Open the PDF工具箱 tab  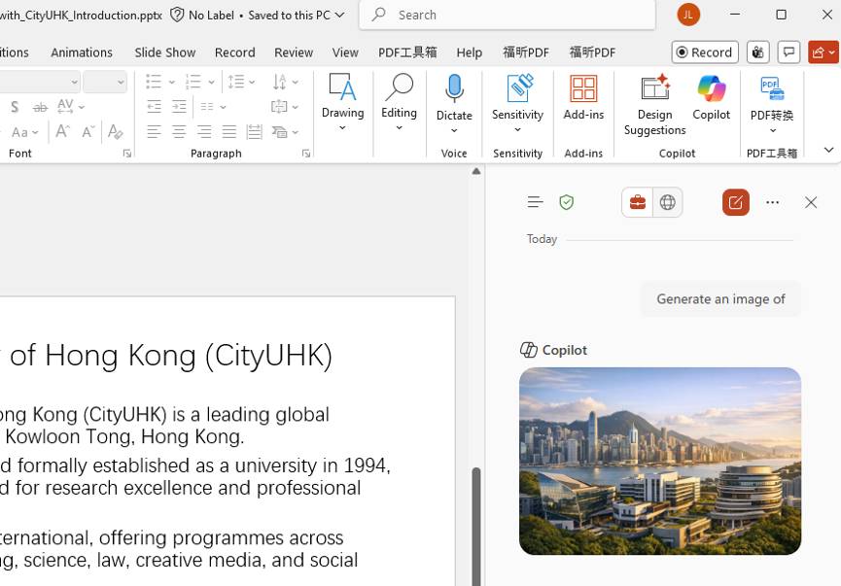click(407, 52)
